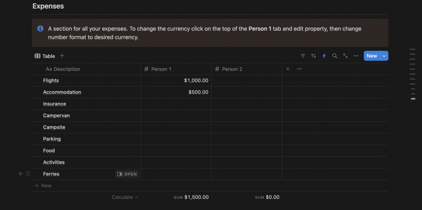Expand the New button dropdown arrow
422x210 pixels.
[384, 56]
